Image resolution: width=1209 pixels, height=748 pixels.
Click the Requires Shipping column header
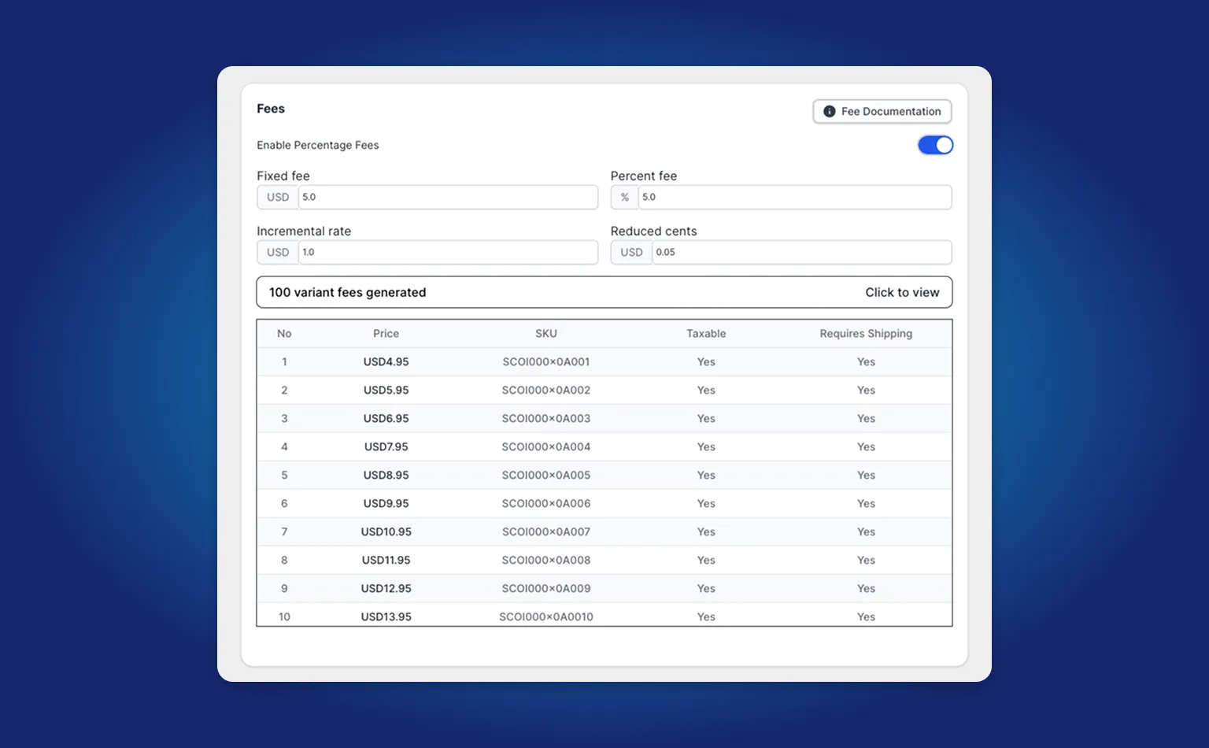[866, 334]
